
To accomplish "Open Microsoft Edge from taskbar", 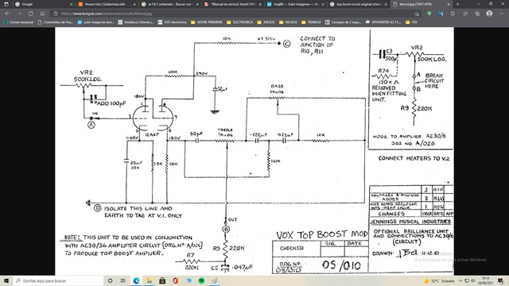I will click(x=136, y=280).
